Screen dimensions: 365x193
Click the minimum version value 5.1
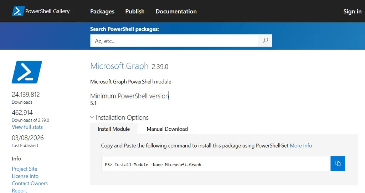pos(93,103)
